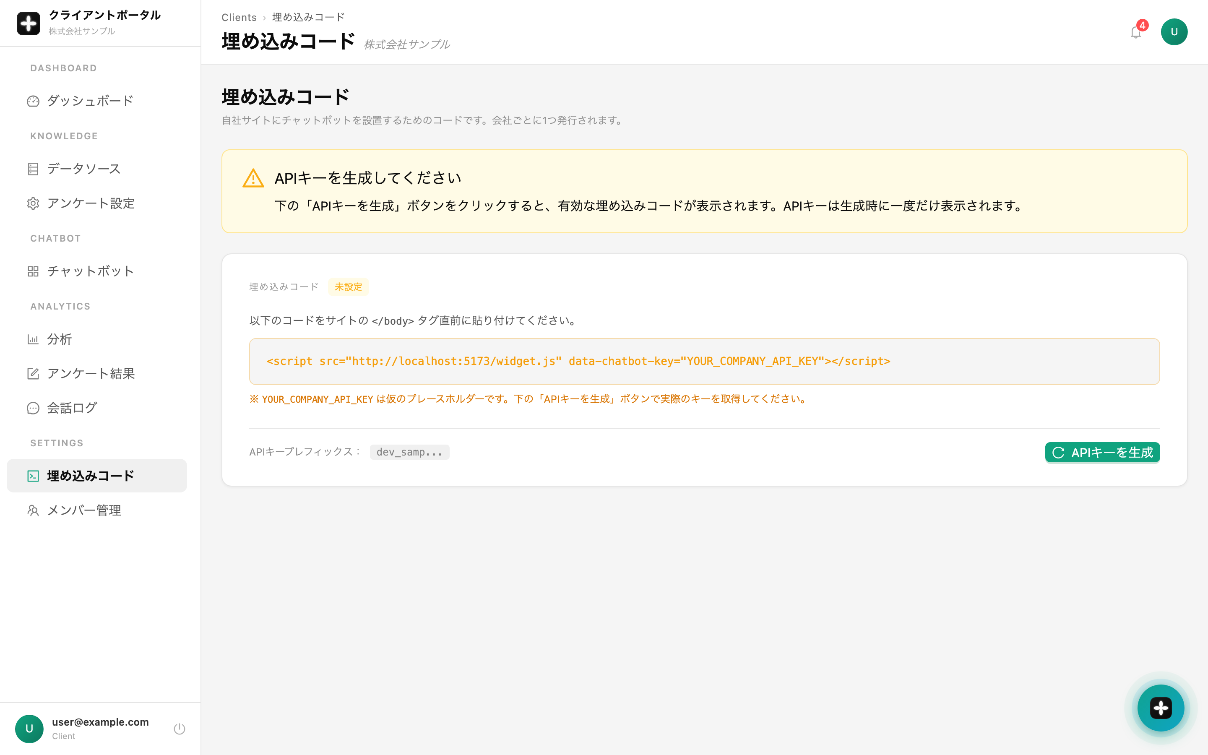Click the チャットボット grid icon

[x=33, y=271]
